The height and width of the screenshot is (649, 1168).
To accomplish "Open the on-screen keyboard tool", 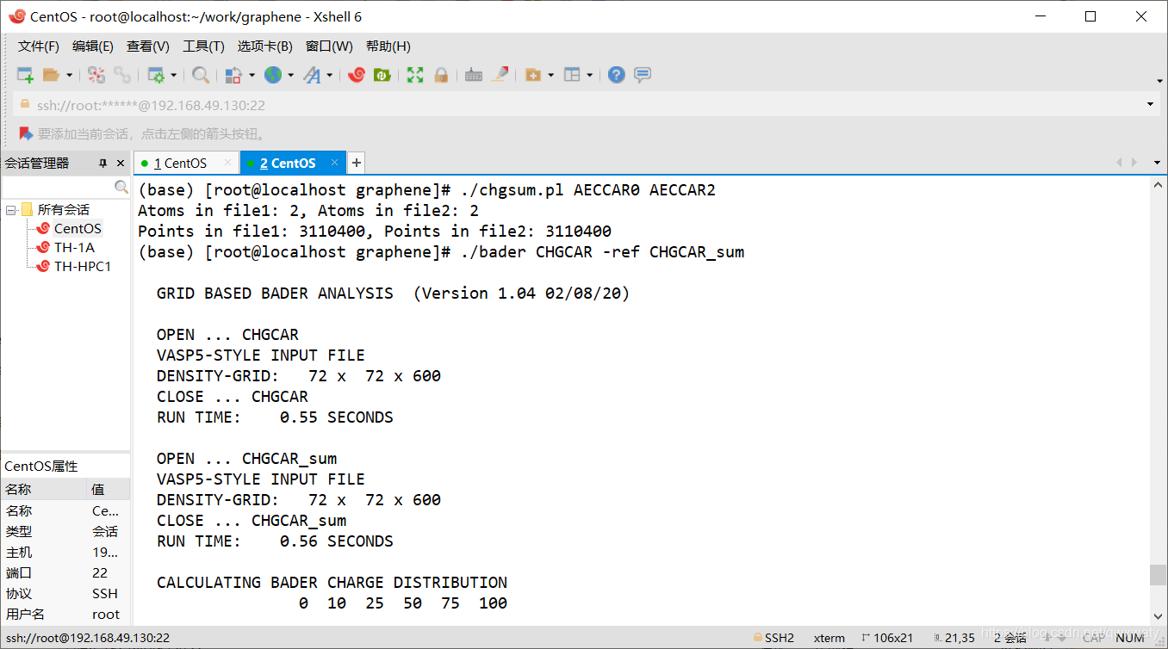I will (x=473, y=74).
